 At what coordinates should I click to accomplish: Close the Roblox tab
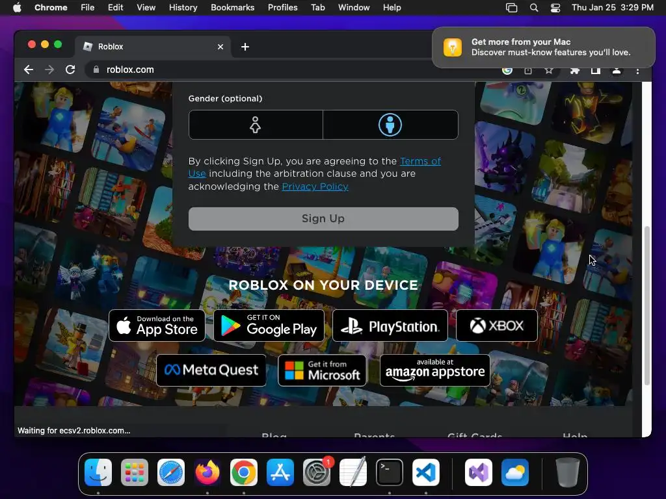point(220,47)
